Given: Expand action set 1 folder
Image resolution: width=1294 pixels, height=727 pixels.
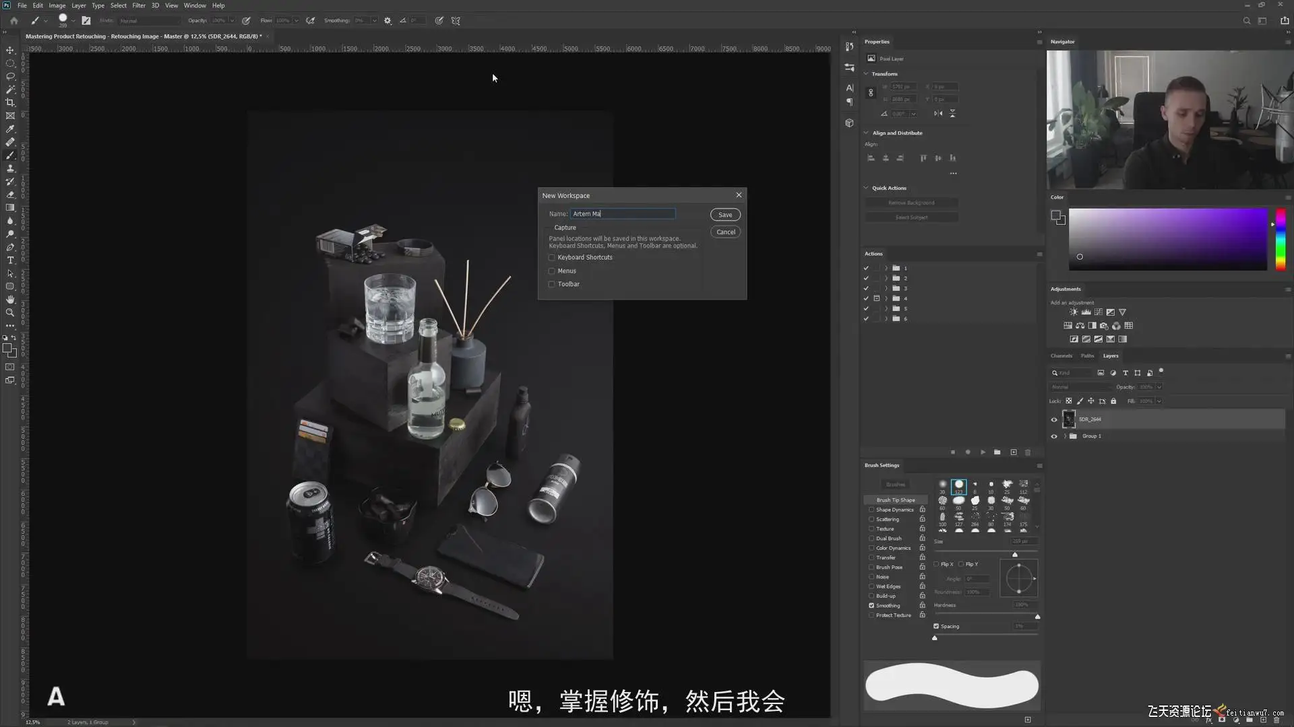Looking at the screenshot, I should pyautogui.click(x=886, y=268).
